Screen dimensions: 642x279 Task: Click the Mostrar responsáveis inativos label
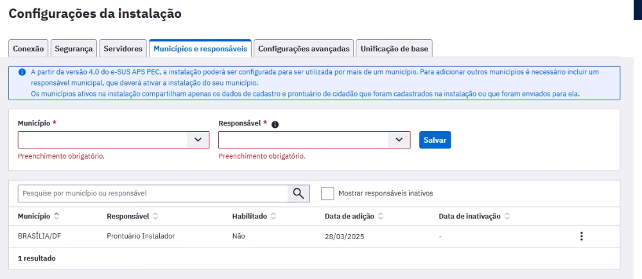click(x=386, y=194)
